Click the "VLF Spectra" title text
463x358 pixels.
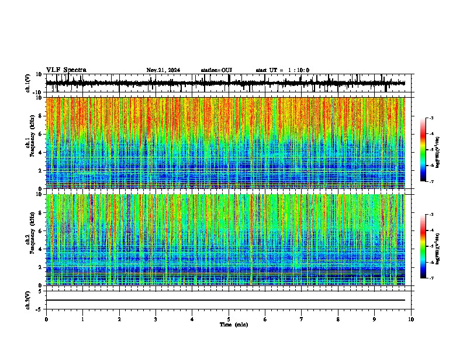point(66,70)
